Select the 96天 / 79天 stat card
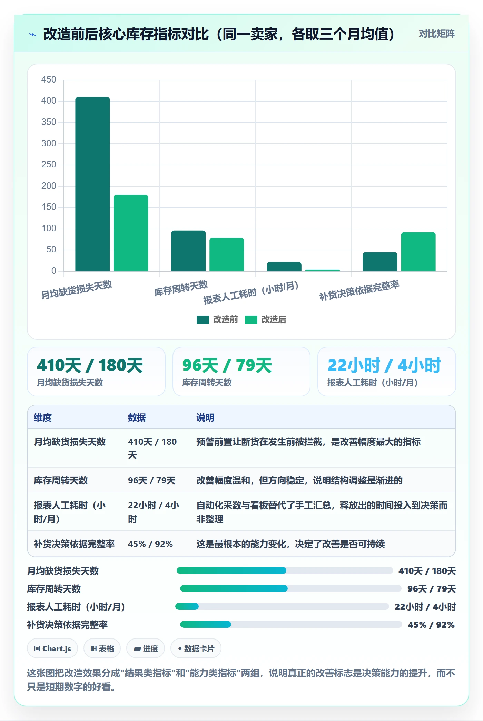 point(241,372)
